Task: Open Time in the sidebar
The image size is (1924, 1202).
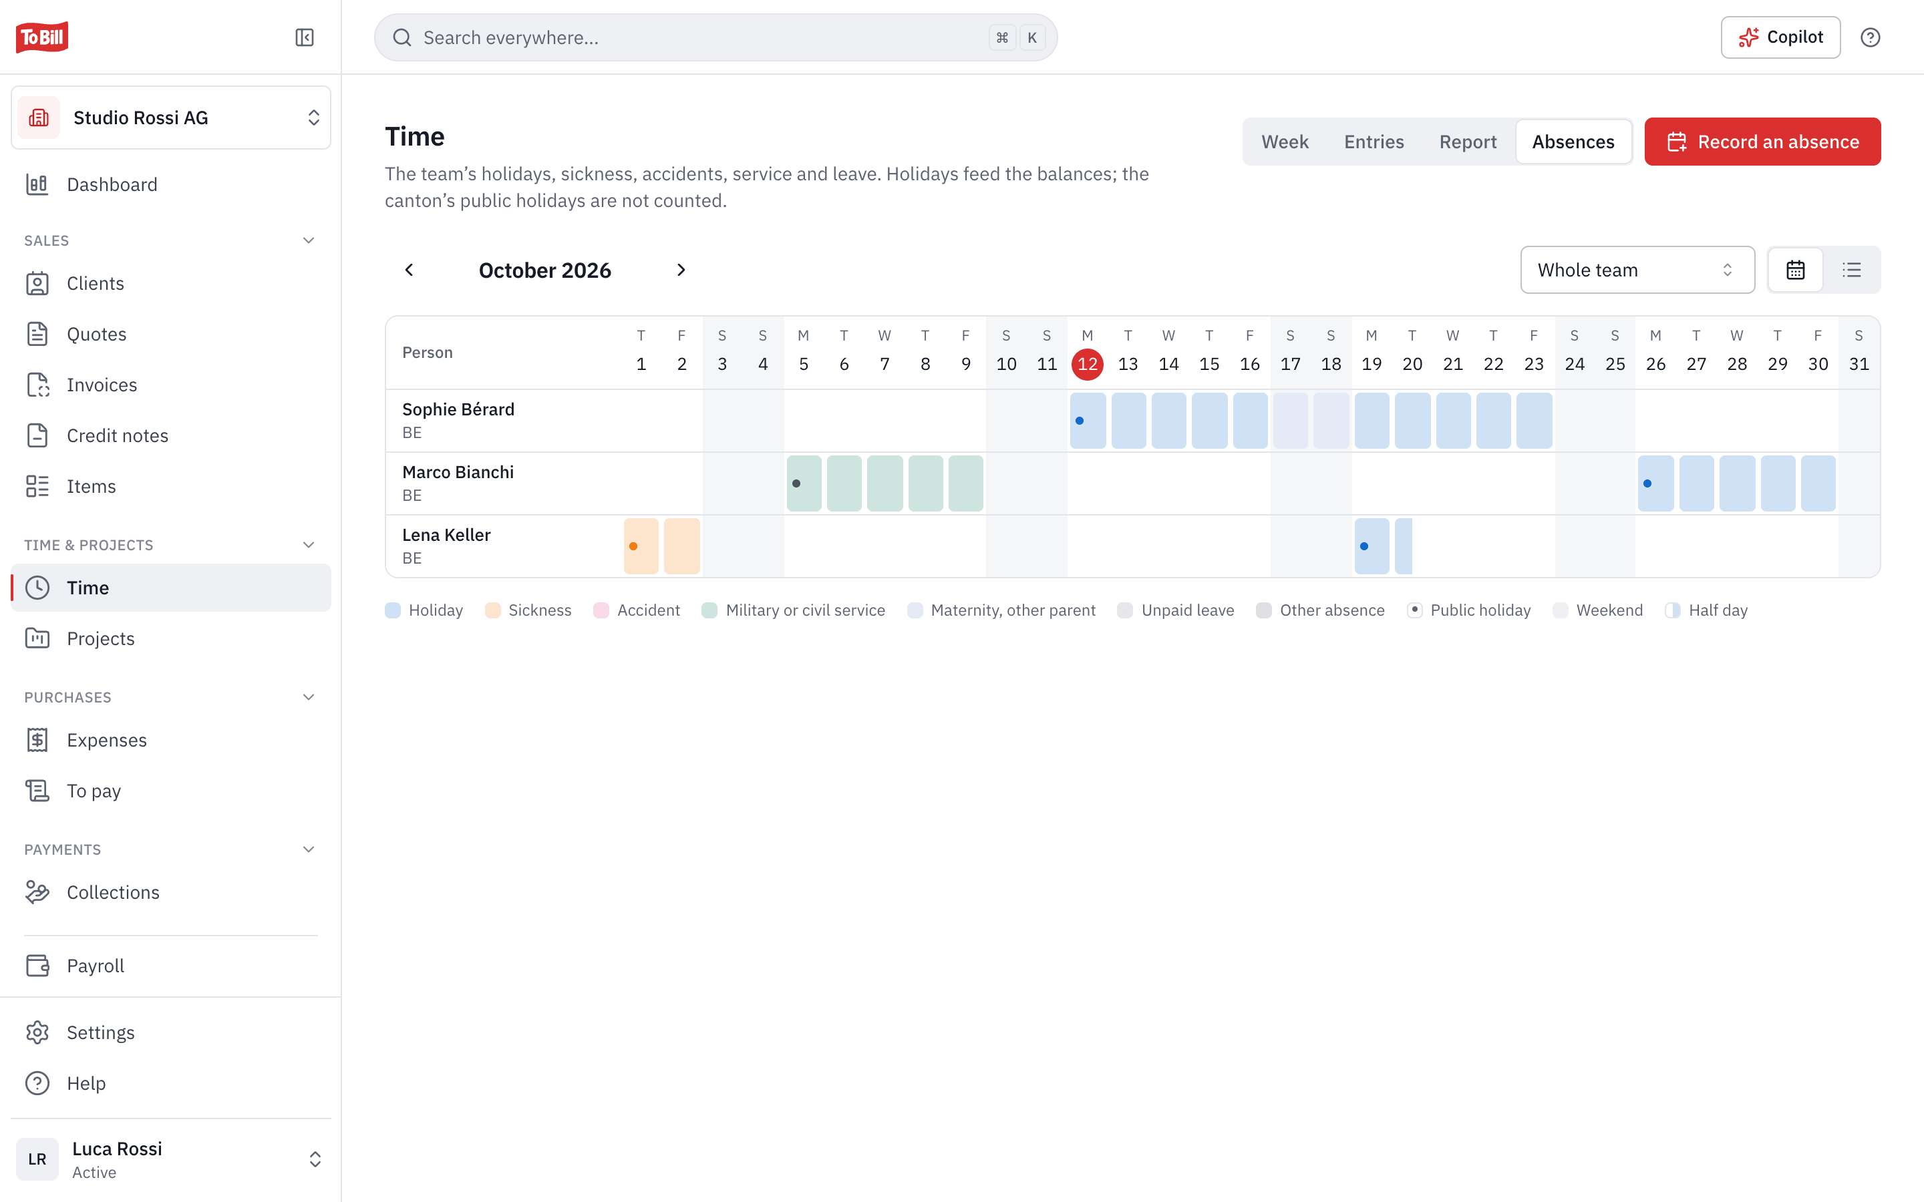Action: (x=171, y=588)
